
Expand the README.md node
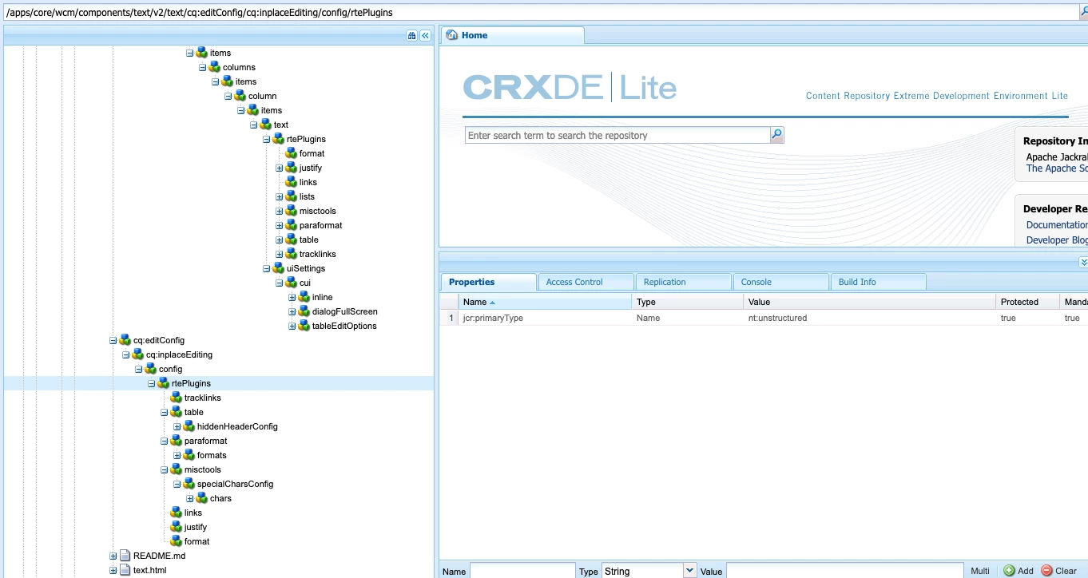(113, 556)
